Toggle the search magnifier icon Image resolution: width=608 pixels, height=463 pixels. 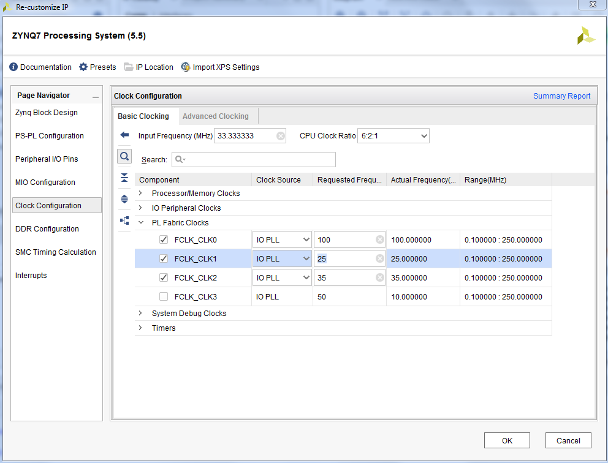pyautogui.click(x=124, y=156)
